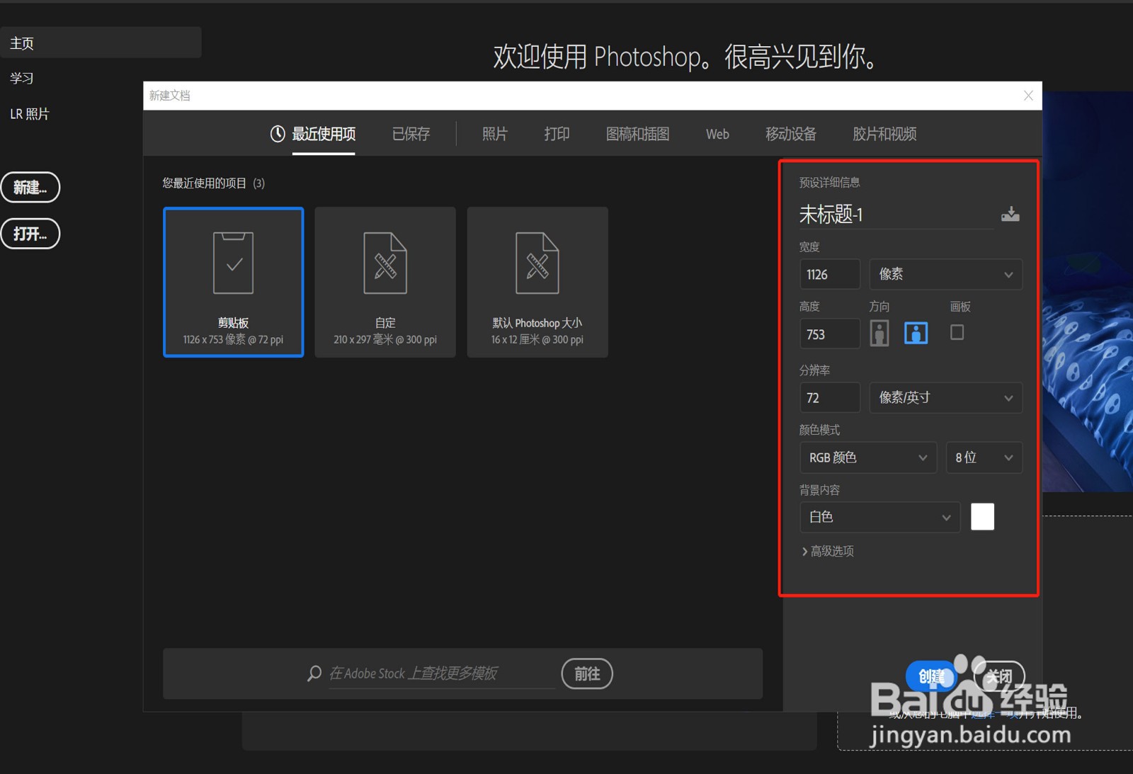Select portrait orientation icon
This screenshot has height=774, width=1133.
click(x=879, y=333)
